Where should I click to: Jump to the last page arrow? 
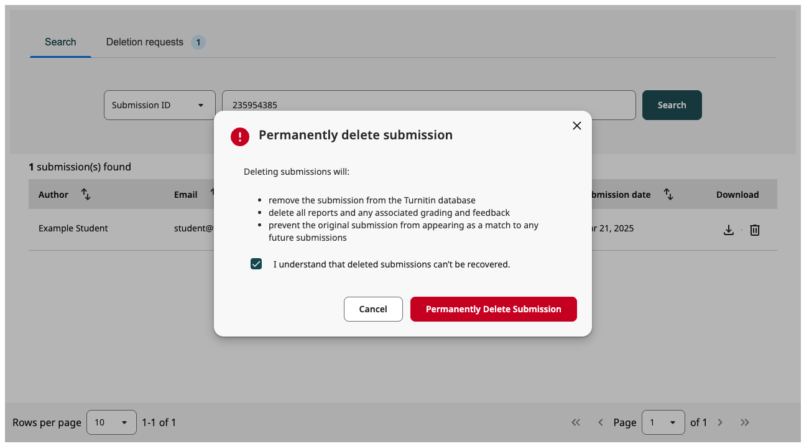pyautogui.click(x=745, y=422)
